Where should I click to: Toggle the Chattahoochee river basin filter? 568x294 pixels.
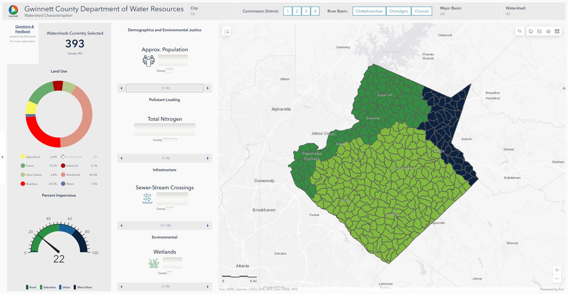pos(369,11)
